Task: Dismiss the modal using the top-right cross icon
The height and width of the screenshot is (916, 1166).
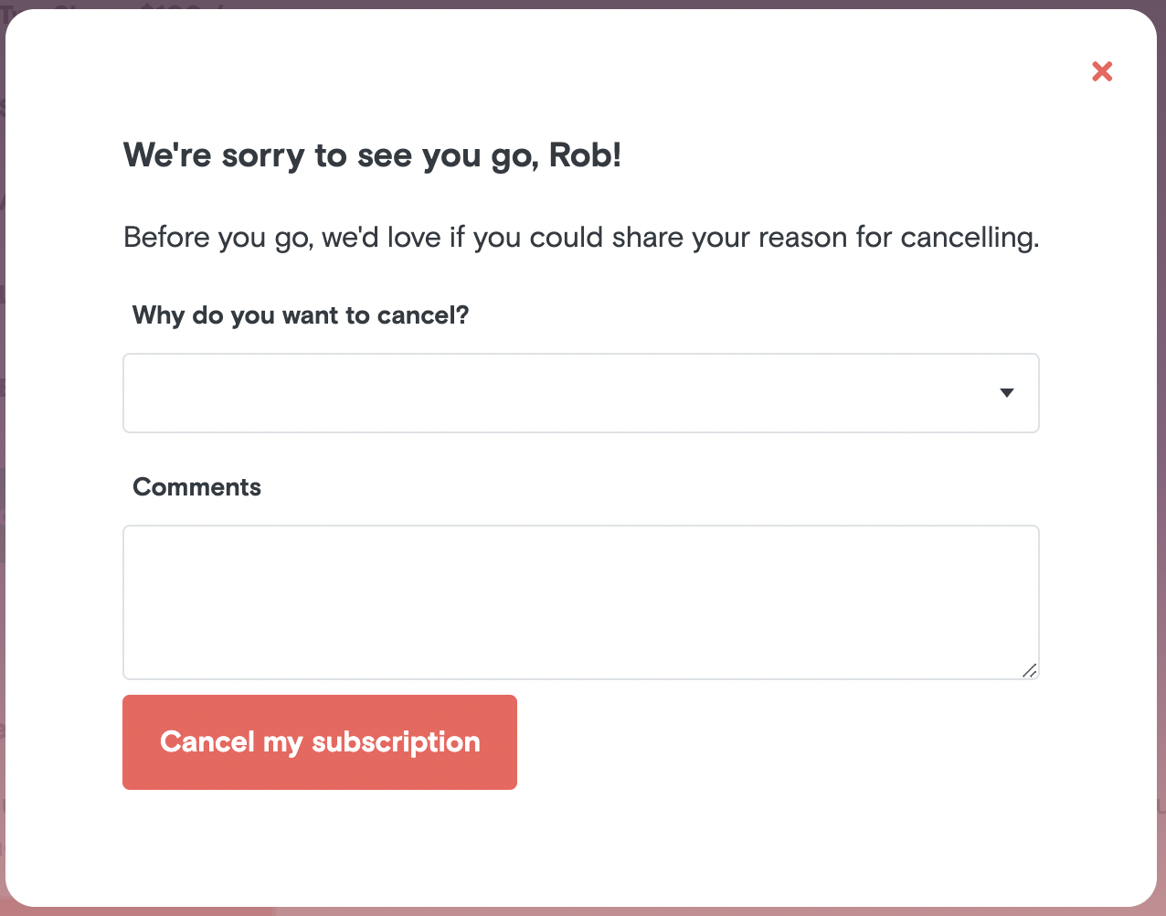Action: [x=1102, y=71]
